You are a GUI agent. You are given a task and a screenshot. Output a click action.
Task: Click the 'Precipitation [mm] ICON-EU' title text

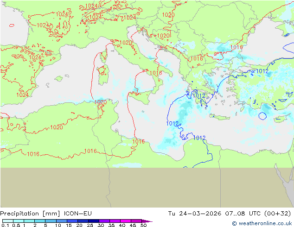click(x=46, y=214)
